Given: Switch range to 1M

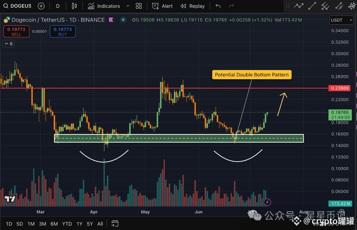Looking at the screenshot, I should tap(31, 224).
